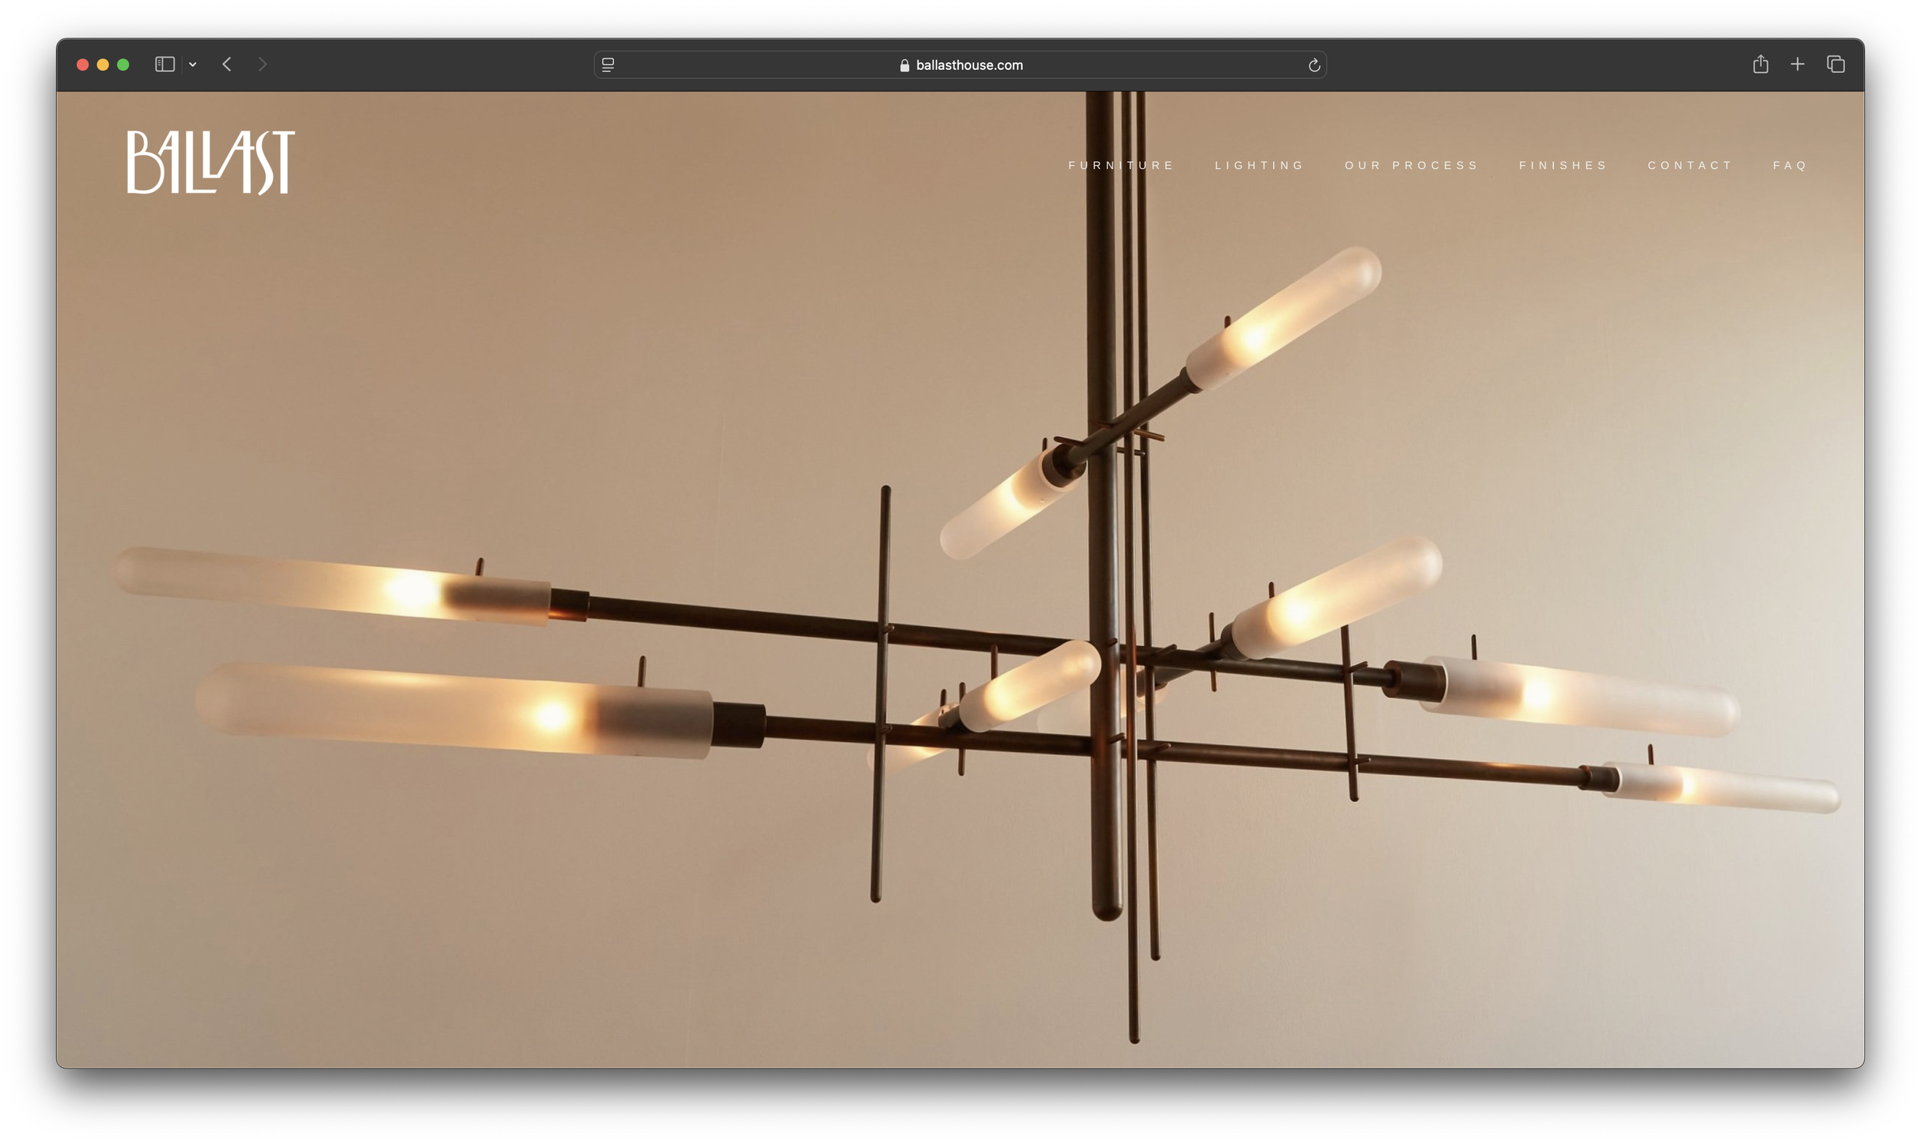
Task: Click the BALLAST logo
Action: coord(211,163)
